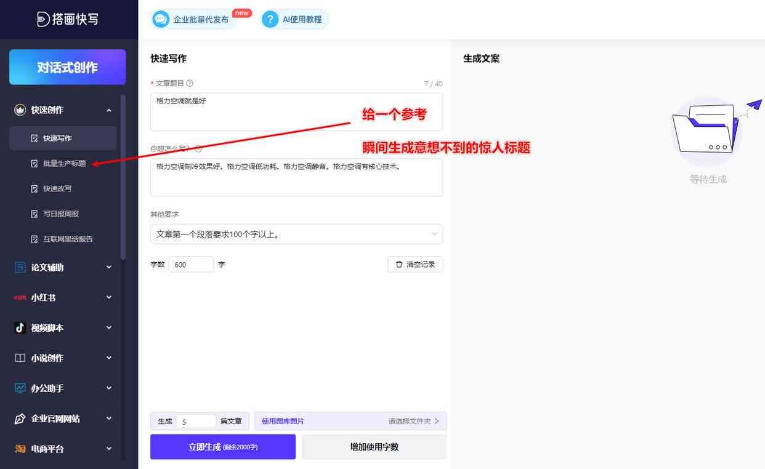Click the 立即生成 button
This screenshot has width=765, height=469.
tap(223, 447)
